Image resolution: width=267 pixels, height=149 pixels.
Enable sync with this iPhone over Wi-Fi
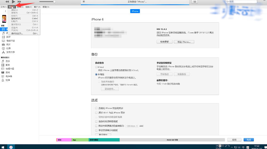[96, 113]
